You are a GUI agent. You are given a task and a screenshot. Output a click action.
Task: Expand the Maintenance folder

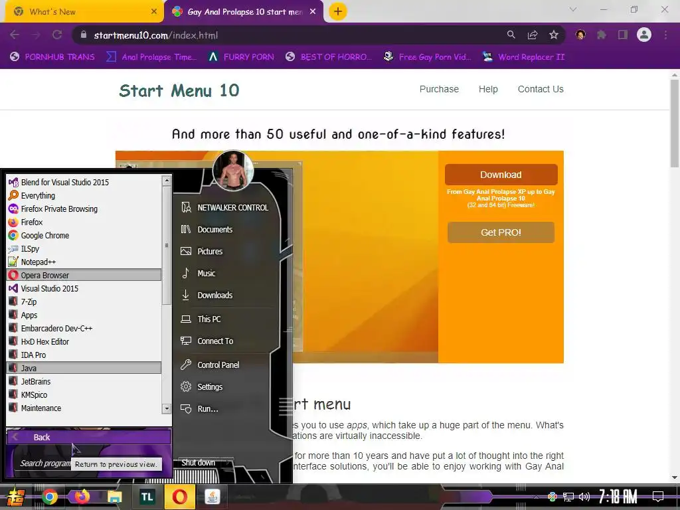pyautogui.click(x=84, y=408)
